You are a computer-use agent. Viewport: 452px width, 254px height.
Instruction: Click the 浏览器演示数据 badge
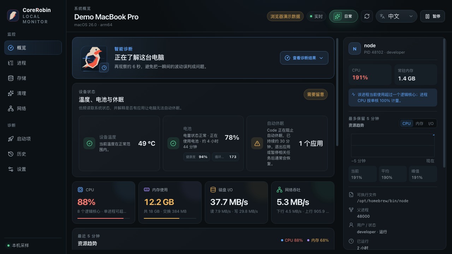point(285,16)
